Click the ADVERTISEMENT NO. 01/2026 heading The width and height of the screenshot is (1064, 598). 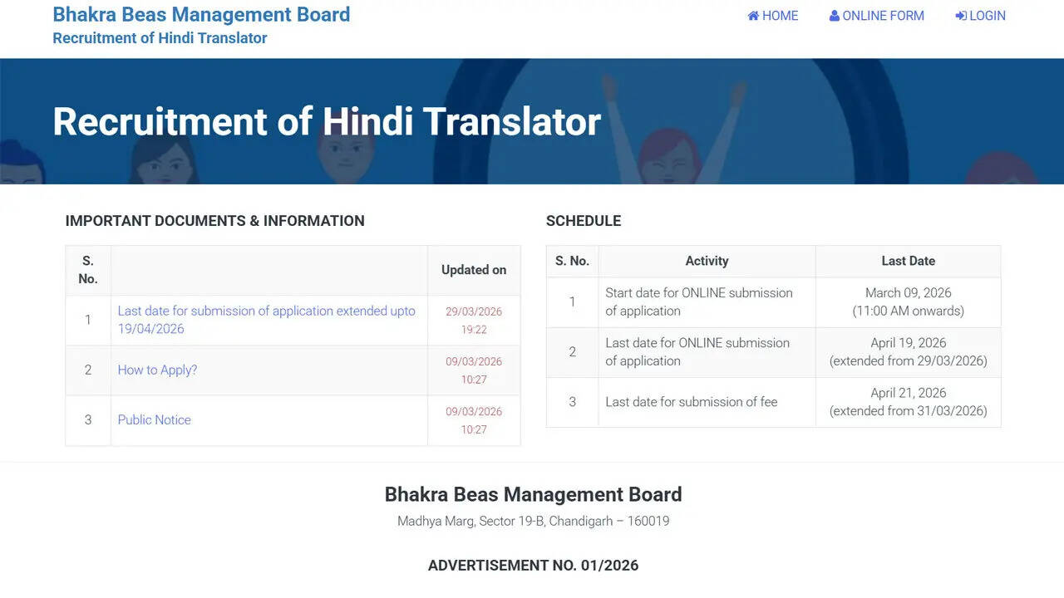click(533, 566)
